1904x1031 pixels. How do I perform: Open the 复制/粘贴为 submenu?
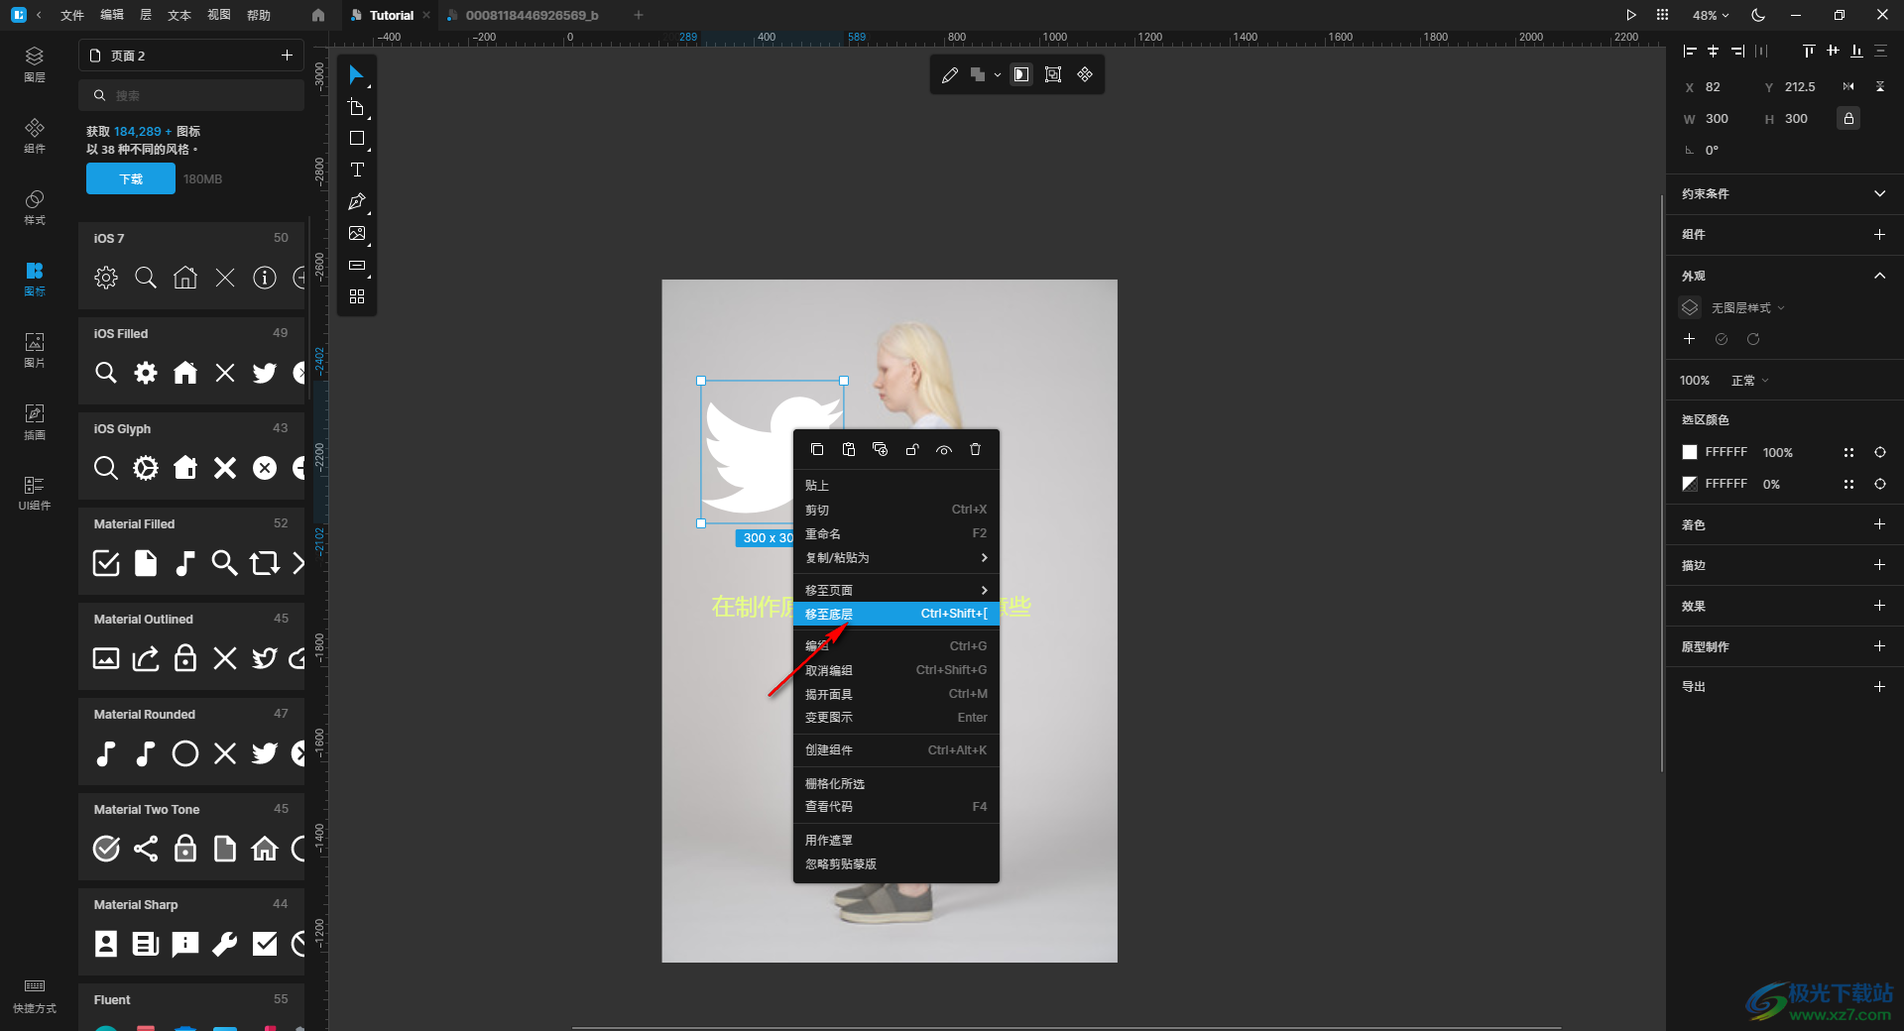(x=896, y=558)
